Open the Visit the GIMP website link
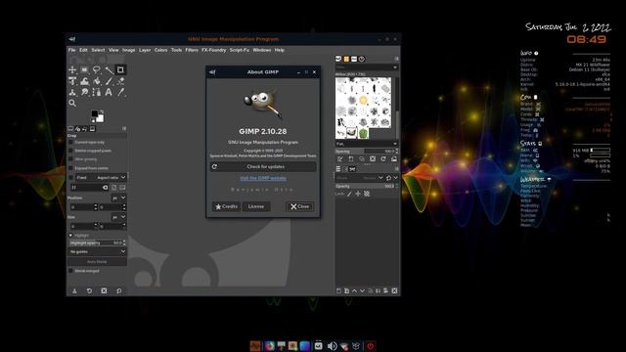Screen dimensions: 626x352 263,178
